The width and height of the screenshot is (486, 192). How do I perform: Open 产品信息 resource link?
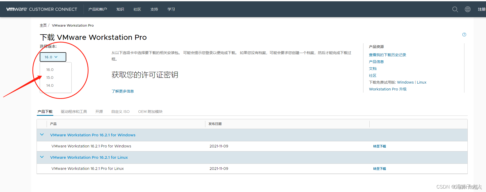tap(376, 62)
